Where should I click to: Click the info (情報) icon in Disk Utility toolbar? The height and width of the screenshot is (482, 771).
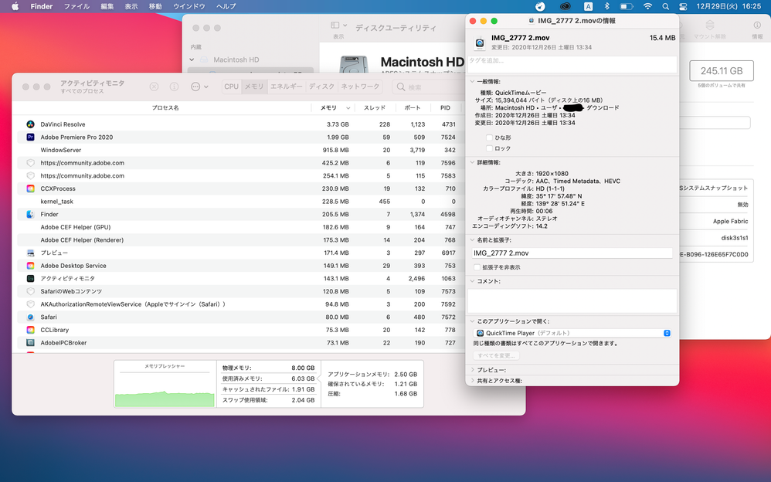[757, 25]
